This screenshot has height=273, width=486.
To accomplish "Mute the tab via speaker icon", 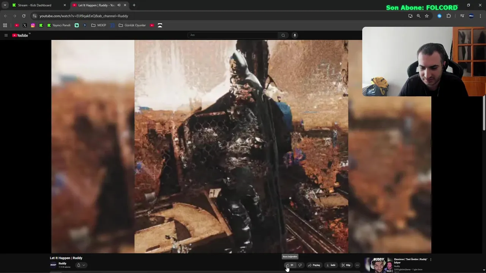I will coord(119,5).
